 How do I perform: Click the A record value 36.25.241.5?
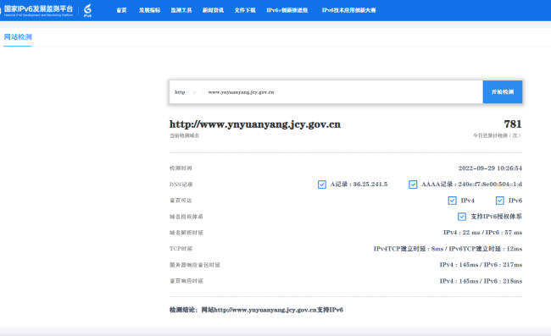pyautogui.click(x=370, y=185)
